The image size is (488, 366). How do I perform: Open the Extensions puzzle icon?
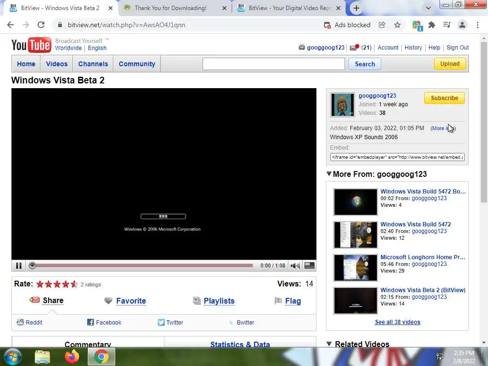point(432,25)
